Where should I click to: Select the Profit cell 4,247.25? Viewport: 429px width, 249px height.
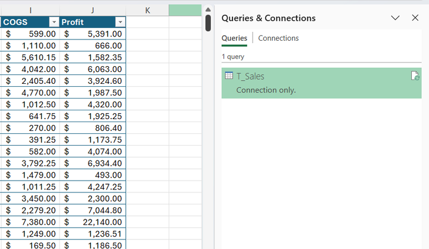(x=93, y=186)
